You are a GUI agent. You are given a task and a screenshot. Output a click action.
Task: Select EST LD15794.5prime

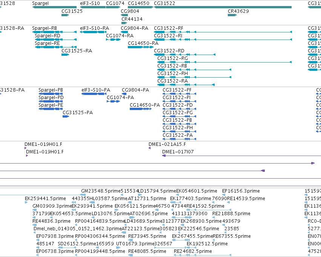pos(157,191)
